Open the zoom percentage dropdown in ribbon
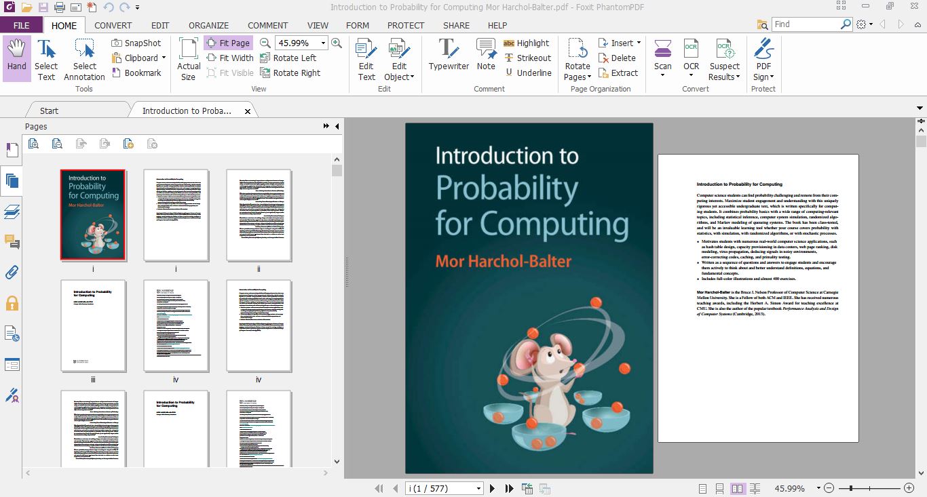Image resolution: width=927 pixels, height=497 pixels. click(x=323, y=43)
